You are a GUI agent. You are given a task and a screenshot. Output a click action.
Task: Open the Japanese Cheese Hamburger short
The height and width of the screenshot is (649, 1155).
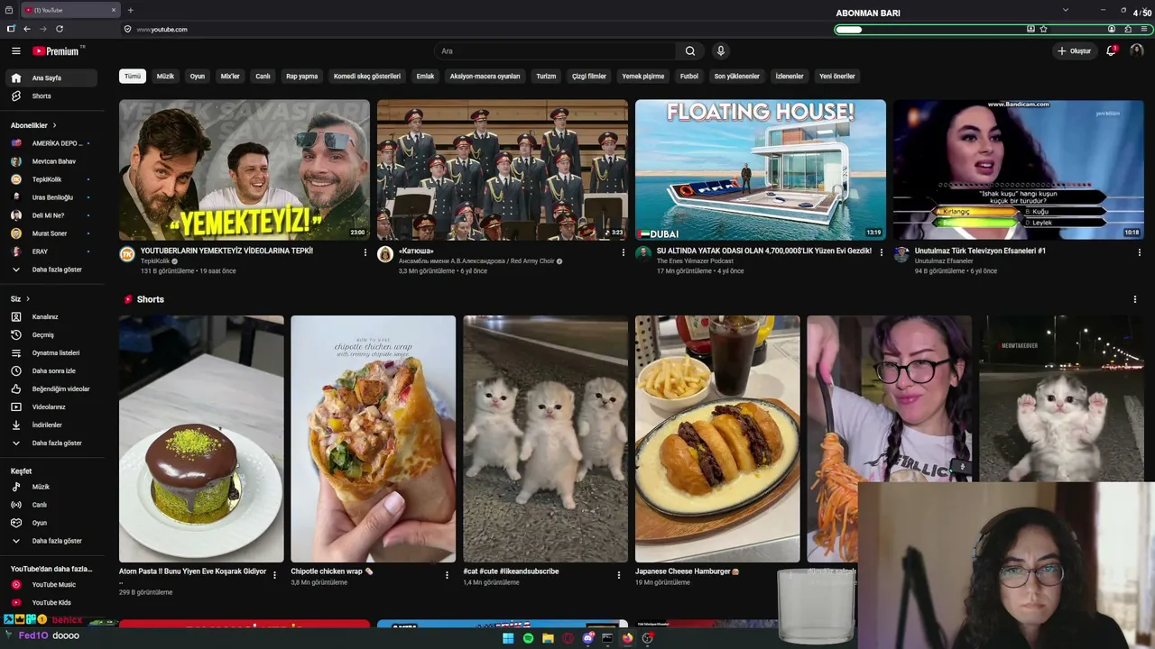(x=717, y=439)
